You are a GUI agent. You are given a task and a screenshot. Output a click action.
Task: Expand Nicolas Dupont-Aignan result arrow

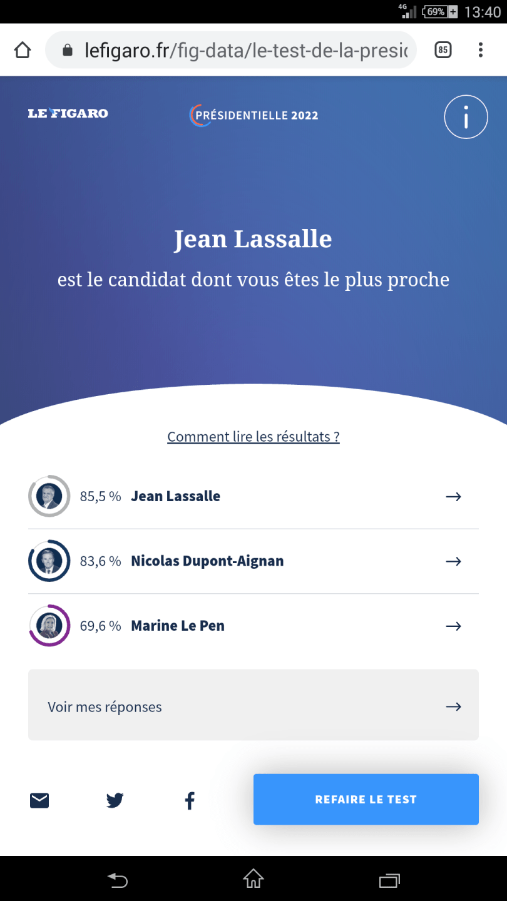click(453, 561)
